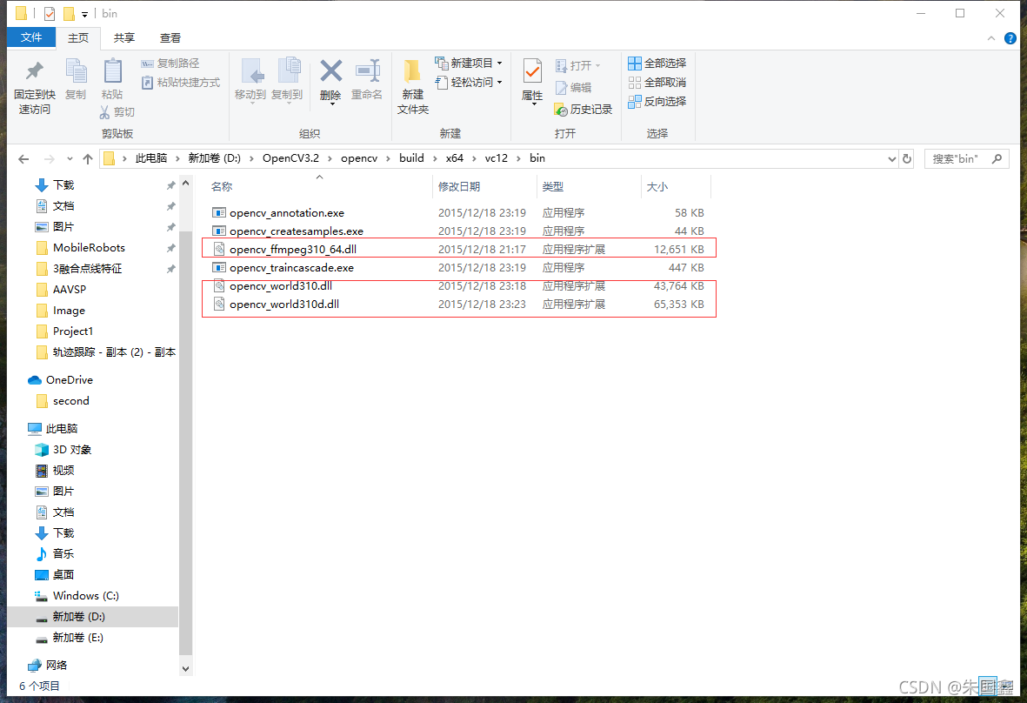Open MobileRobots folder in sidebar
The width and height of the screenshot is (1027, 703).
click(89, 248)
